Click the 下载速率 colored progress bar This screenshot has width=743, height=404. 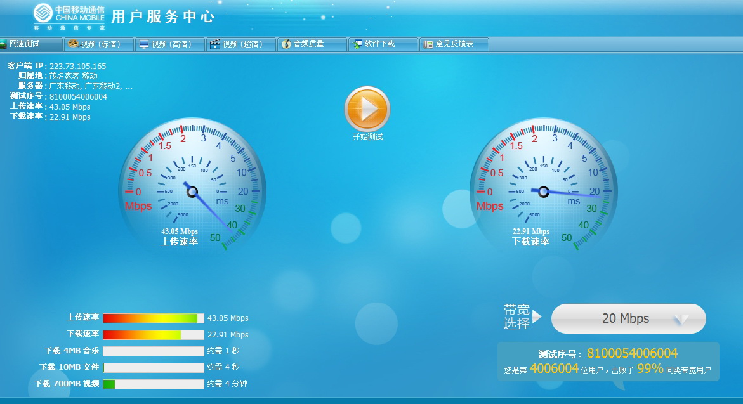[153, 334]
